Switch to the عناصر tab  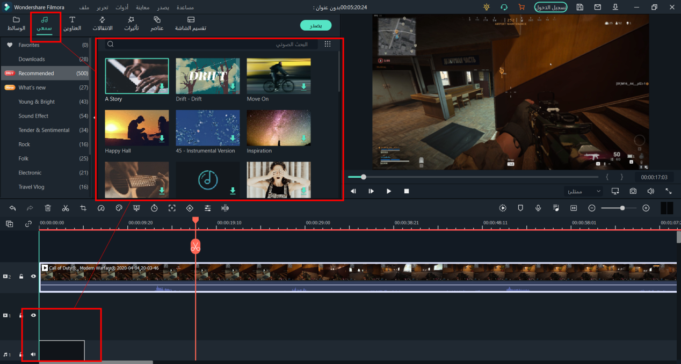pos(157,24)
